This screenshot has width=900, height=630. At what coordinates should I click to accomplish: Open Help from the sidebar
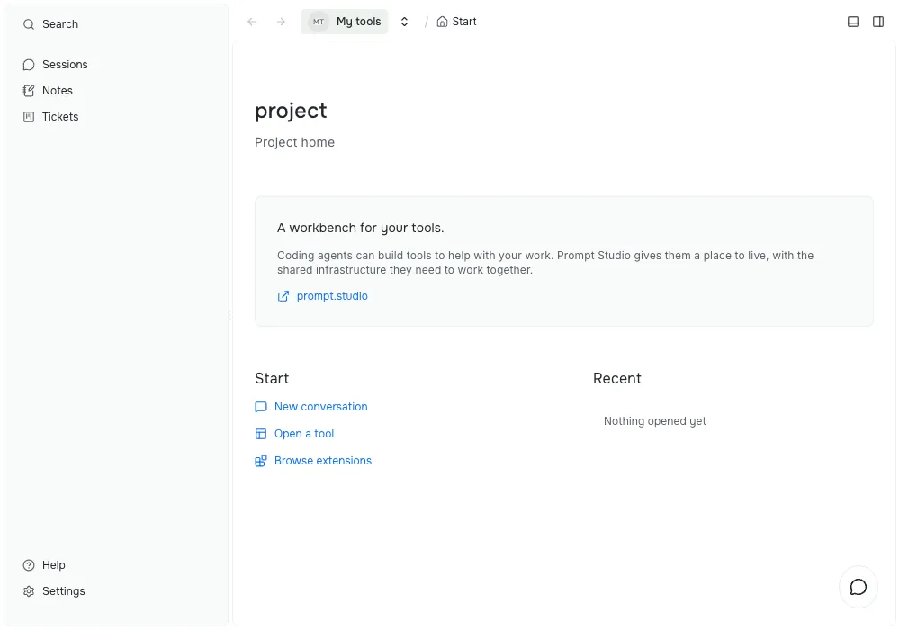pos(116,565)
